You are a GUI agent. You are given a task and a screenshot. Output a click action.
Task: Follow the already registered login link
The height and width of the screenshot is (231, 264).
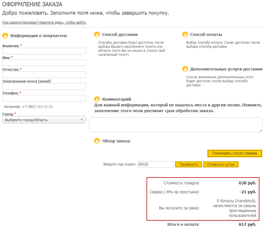44,22
